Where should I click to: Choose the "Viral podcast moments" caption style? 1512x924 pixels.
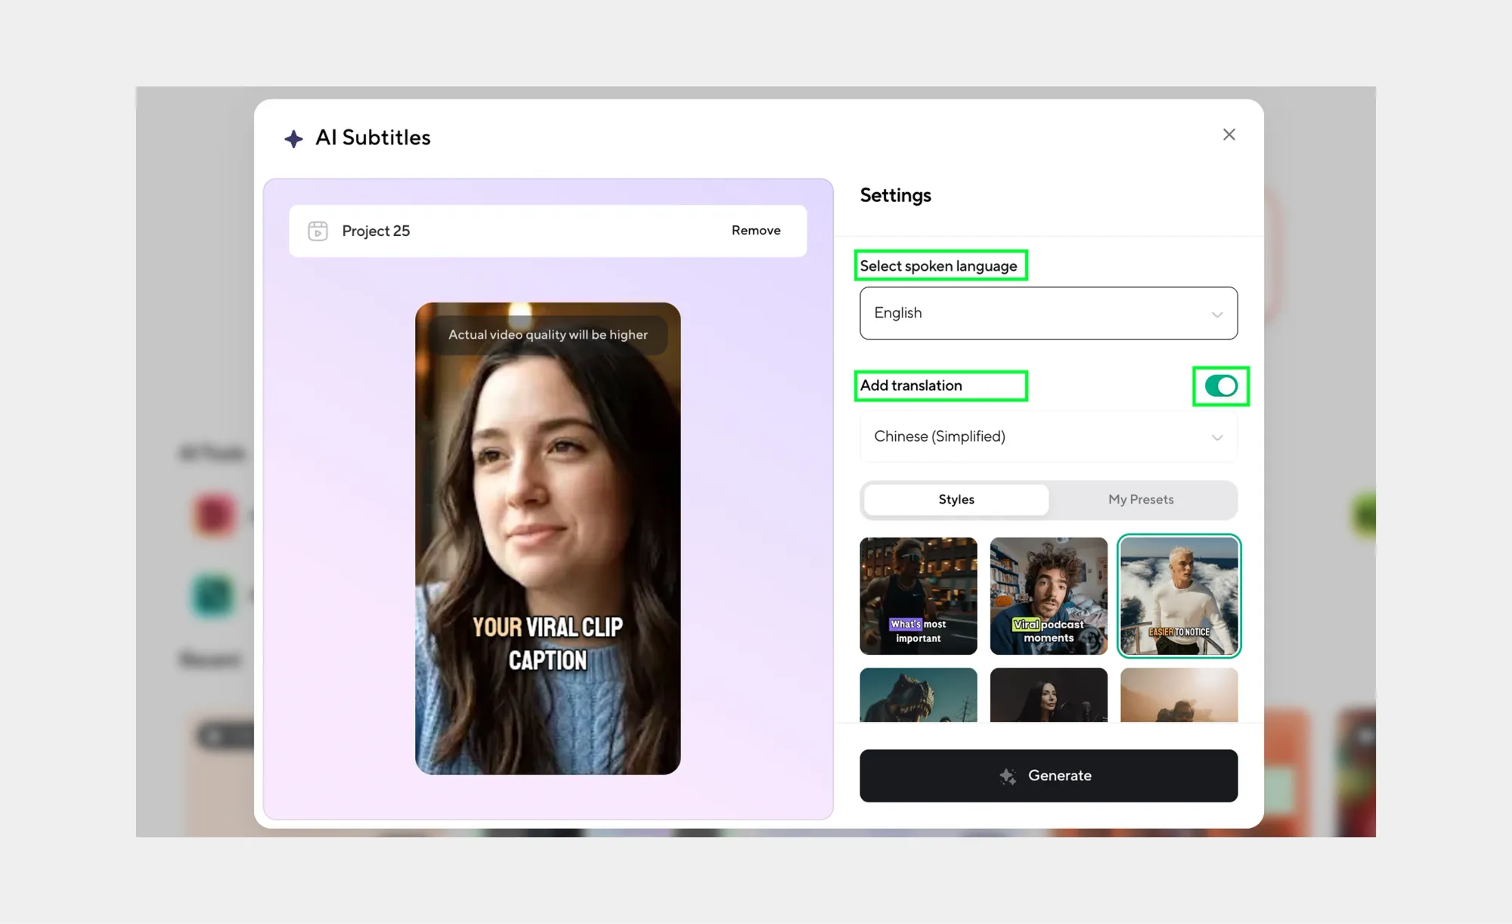point(1048,596)
